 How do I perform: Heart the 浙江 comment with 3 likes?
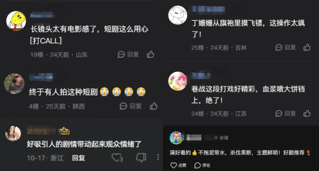pos(116,158)
